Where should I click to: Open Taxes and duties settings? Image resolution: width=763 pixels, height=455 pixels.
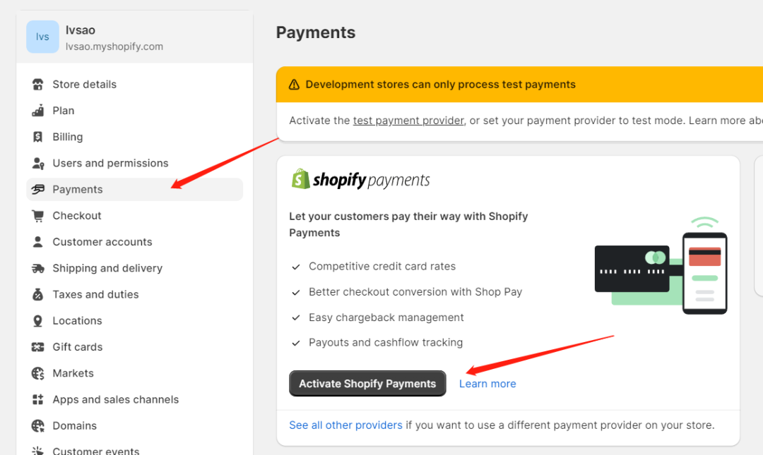tap(95, 294)
